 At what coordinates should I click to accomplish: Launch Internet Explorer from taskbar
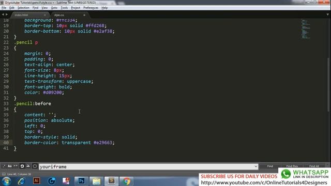click(21, 181)
